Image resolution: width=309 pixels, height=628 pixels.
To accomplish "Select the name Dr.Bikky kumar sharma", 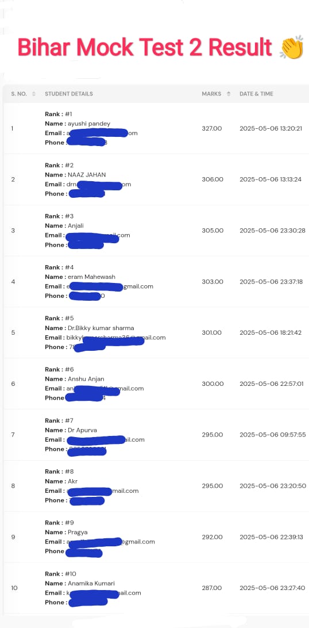I will (101, 328).
